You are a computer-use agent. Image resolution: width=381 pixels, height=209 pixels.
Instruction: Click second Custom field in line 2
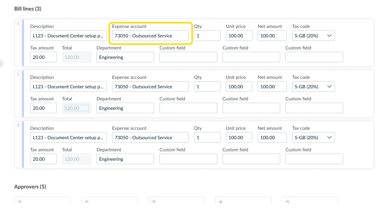(251, 108)
